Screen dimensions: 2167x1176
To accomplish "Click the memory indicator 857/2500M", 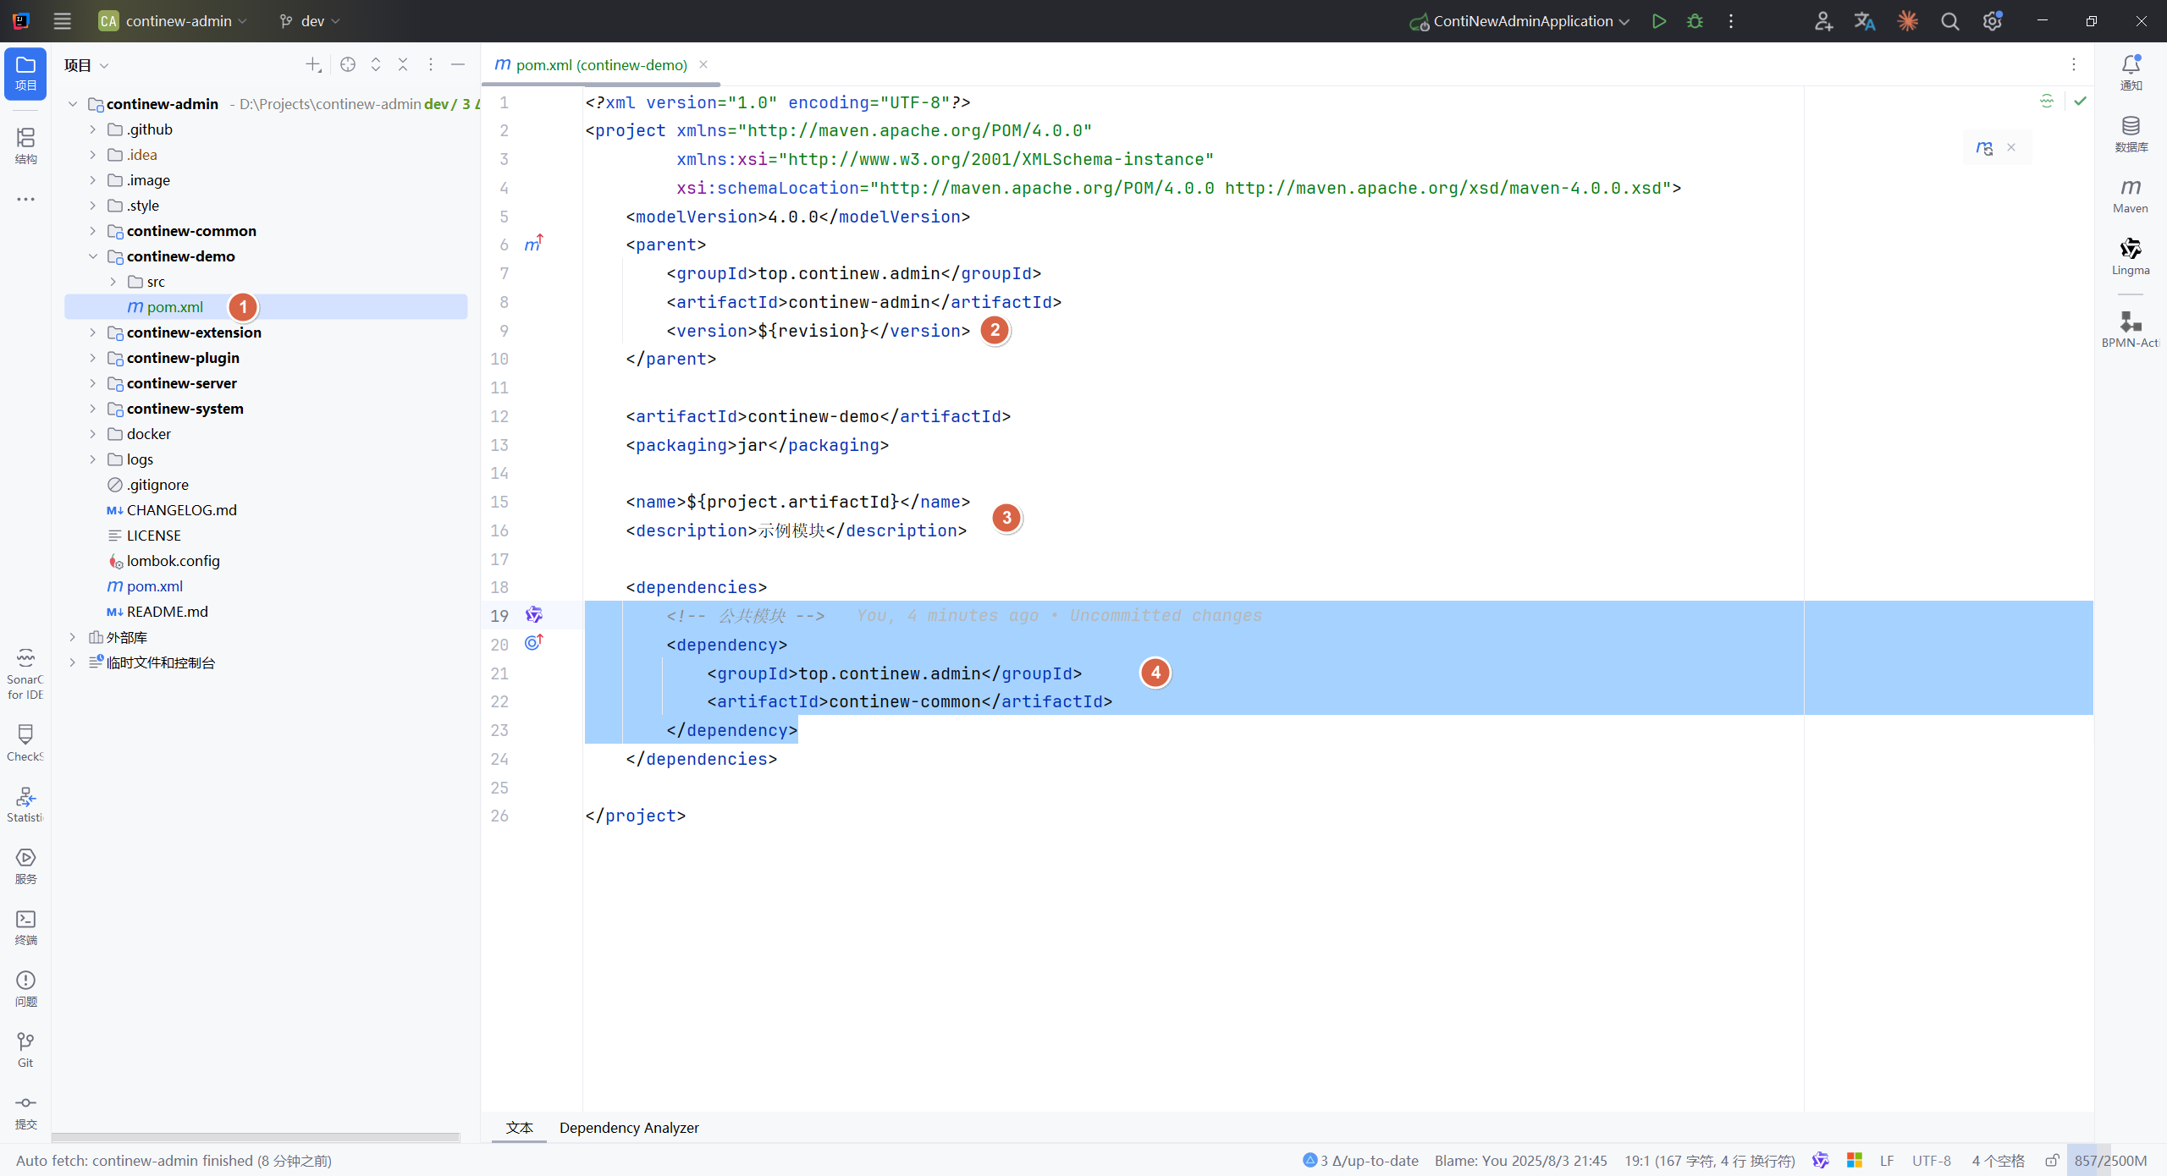I will click(2111, 1160).
